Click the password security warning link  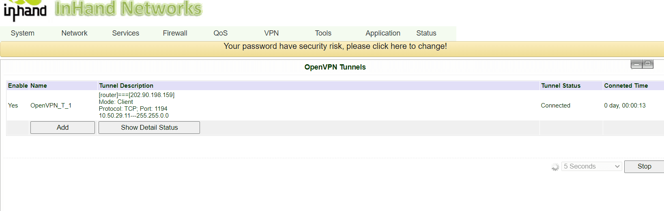pyautogui.click(x=335, y=46)
